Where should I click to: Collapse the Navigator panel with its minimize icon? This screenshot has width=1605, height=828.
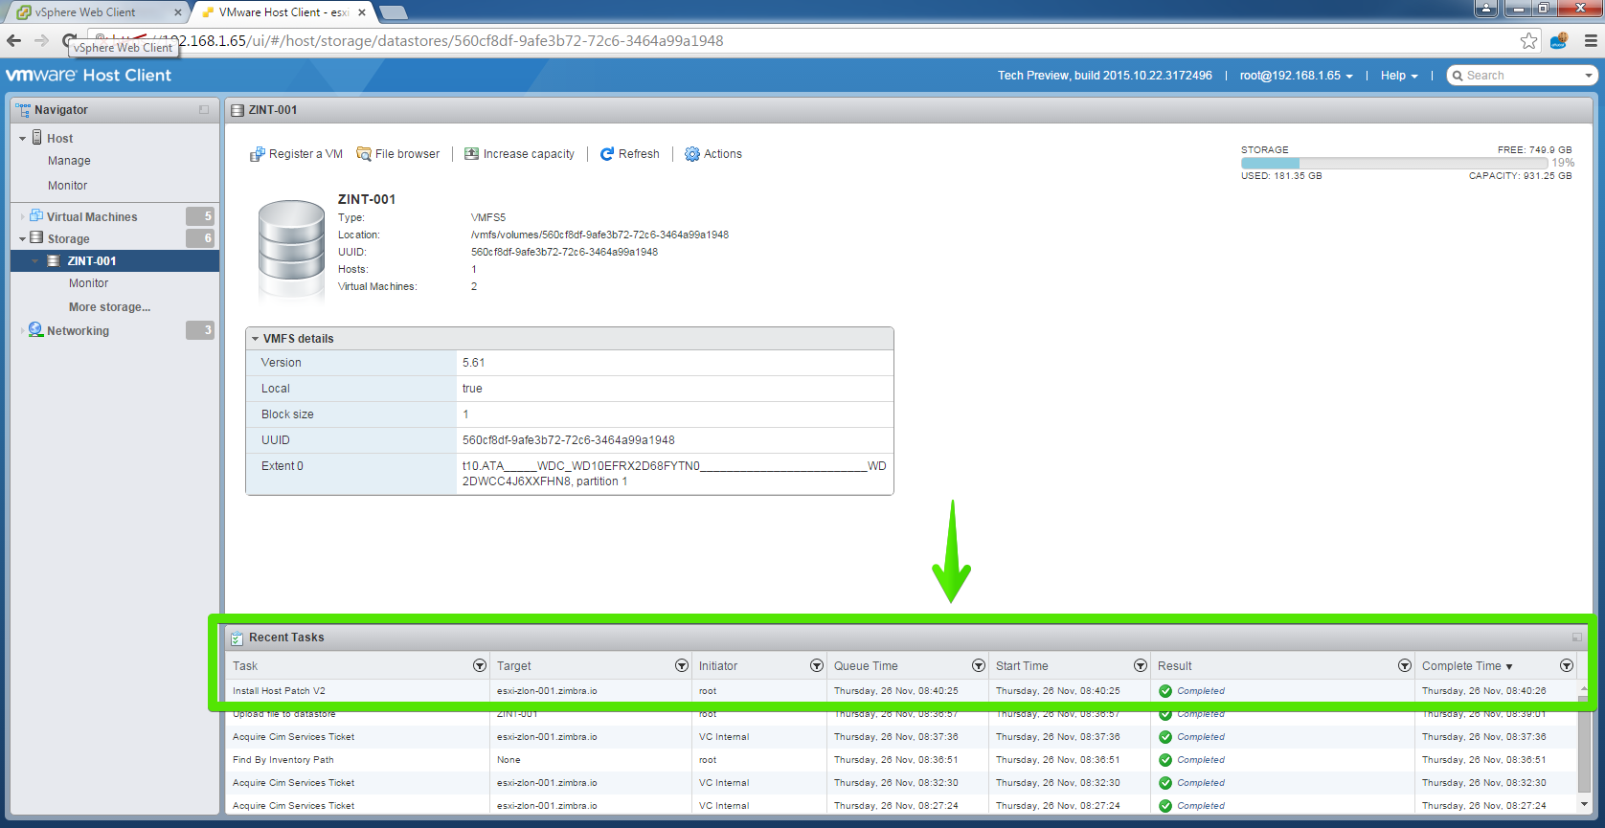(204, 110)
